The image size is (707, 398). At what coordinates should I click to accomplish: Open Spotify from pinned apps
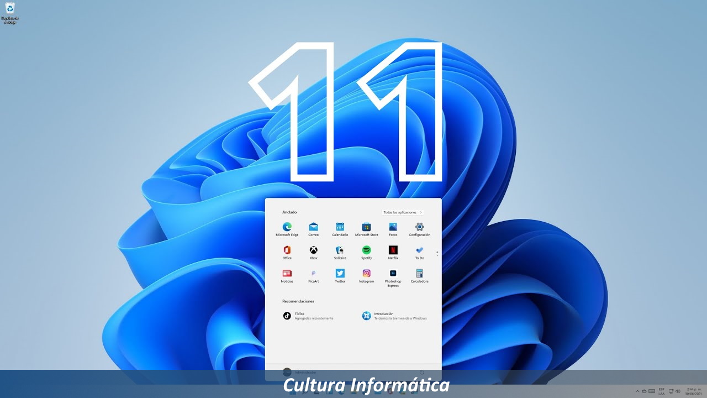tap(366, 253)
